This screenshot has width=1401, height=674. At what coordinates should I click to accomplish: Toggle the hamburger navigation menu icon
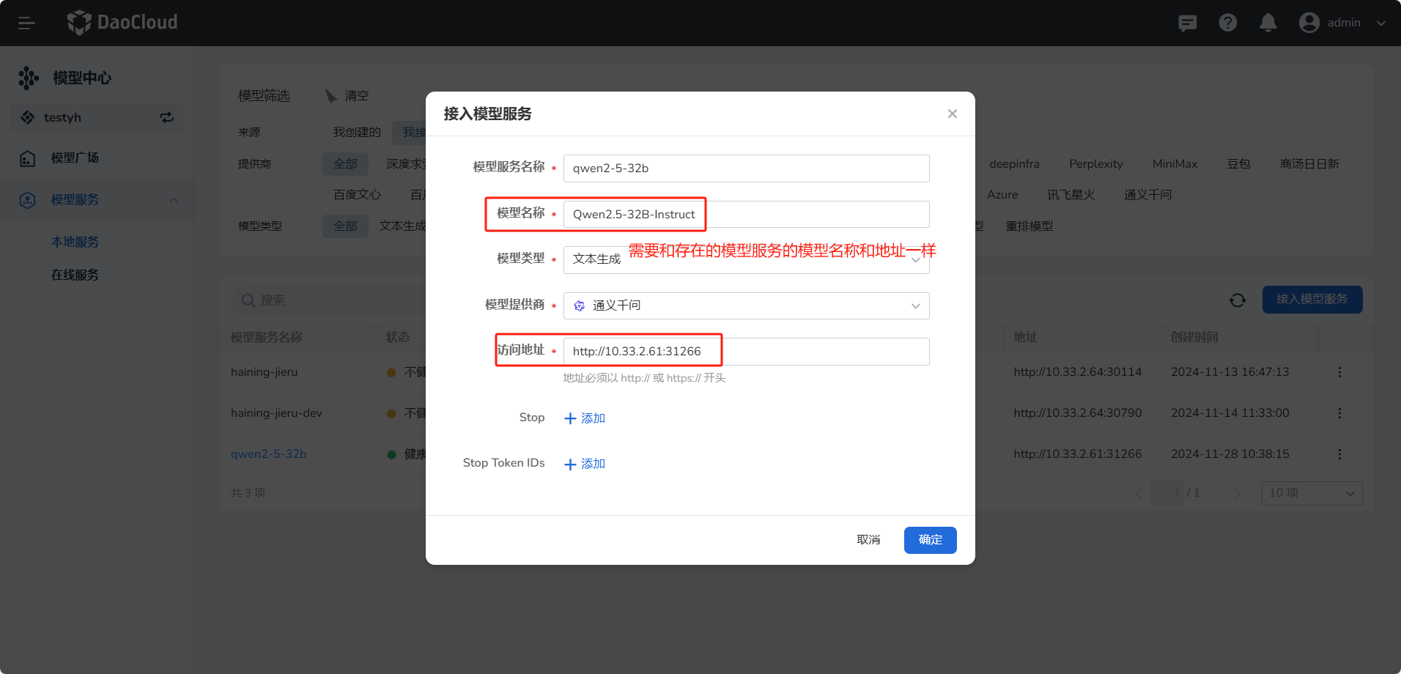[26, 23]
